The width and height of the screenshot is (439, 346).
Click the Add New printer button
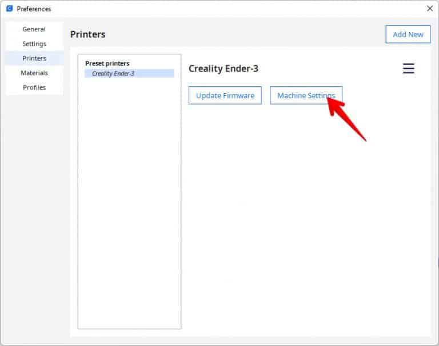tap(408, 34)
